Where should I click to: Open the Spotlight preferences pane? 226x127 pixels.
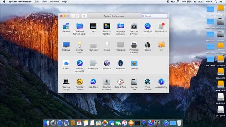(148, 28)
